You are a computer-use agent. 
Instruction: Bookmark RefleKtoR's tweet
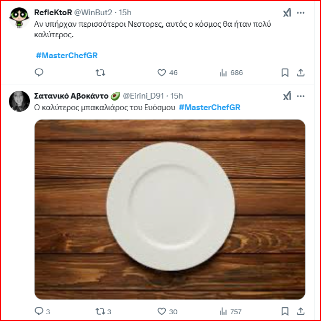pyautogui.click(x=285, y=72)
